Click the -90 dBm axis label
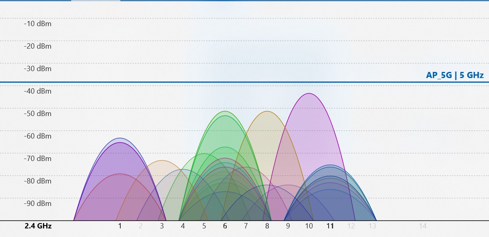This screenshot has height=237, width=489. coord(38,203)
